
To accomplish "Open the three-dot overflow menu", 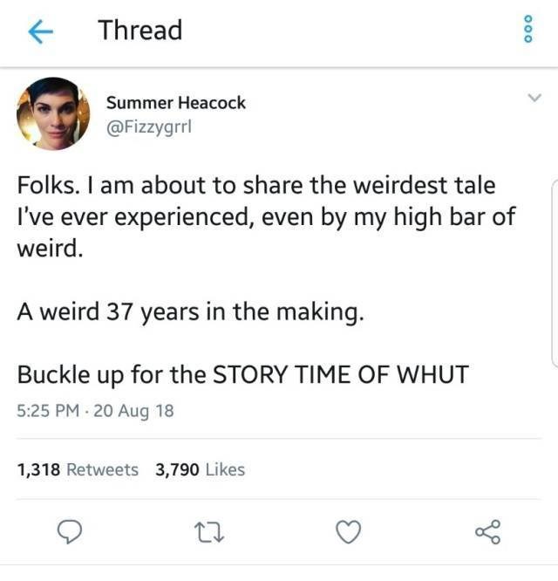I will [x=526, y=31].
